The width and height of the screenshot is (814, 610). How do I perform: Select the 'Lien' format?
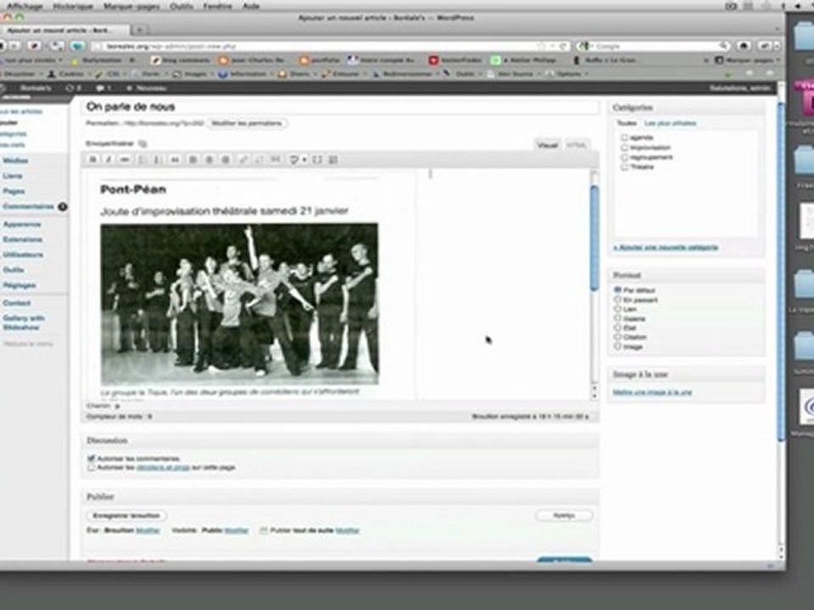tap(618, 308)
